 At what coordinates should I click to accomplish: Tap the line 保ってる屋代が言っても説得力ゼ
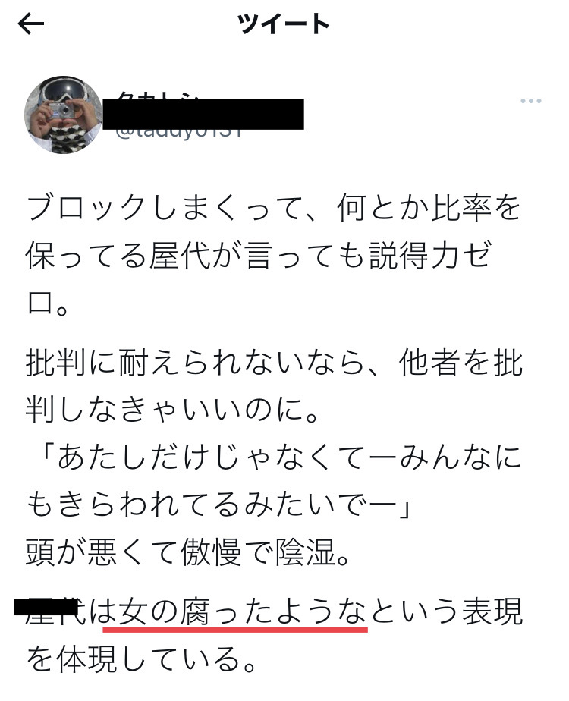point(259,255)
